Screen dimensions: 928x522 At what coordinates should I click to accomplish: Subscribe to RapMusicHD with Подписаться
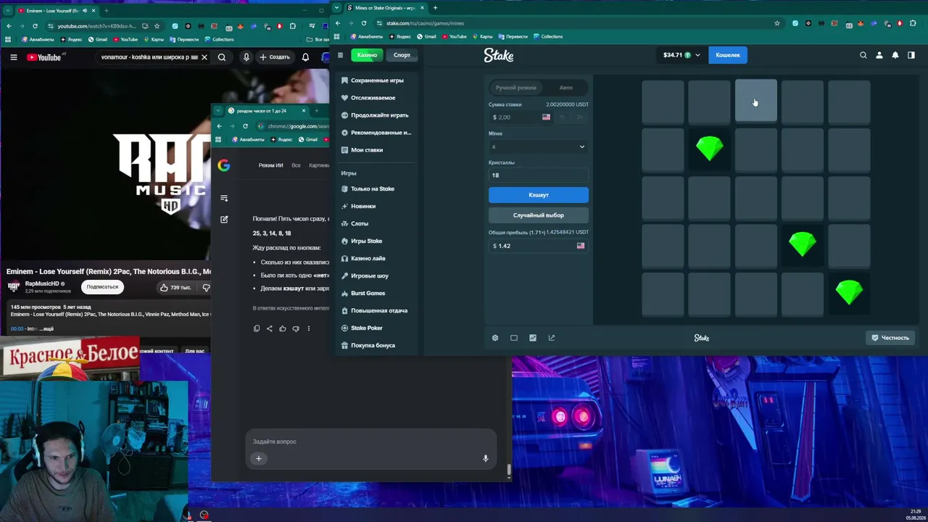(102, 287)
